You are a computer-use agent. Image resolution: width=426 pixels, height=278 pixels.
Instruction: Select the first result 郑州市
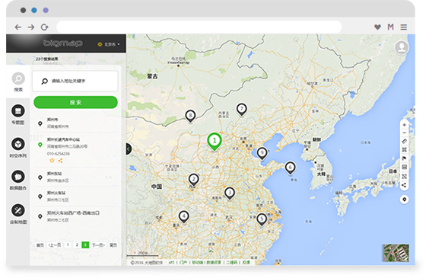(x=75, y=123)
